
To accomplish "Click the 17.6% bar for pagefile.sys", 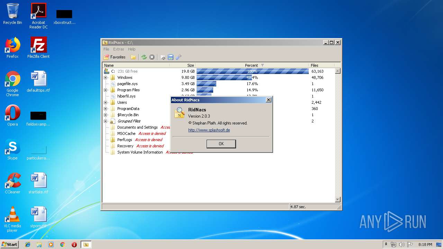I will click(206, 84).
